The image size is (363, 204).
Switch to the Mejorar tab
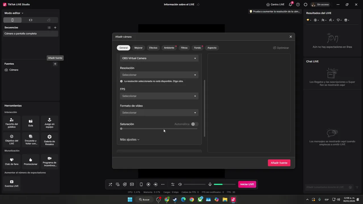click(x=138, y=48)
